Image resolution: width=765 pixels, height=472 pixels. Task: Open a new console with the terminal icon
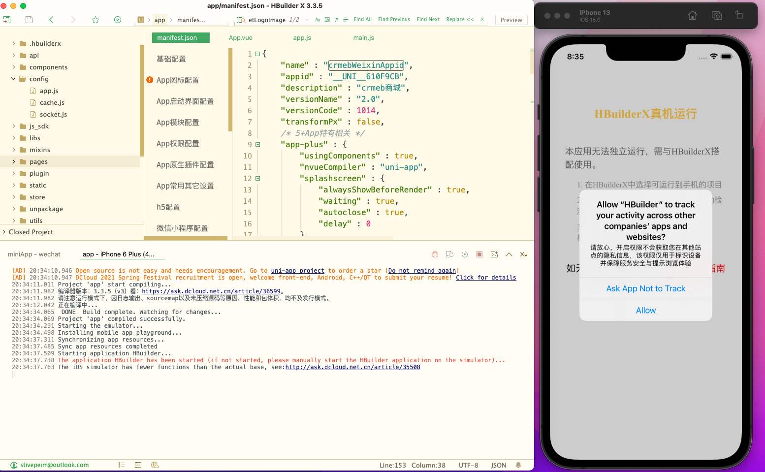coord(494,254)
